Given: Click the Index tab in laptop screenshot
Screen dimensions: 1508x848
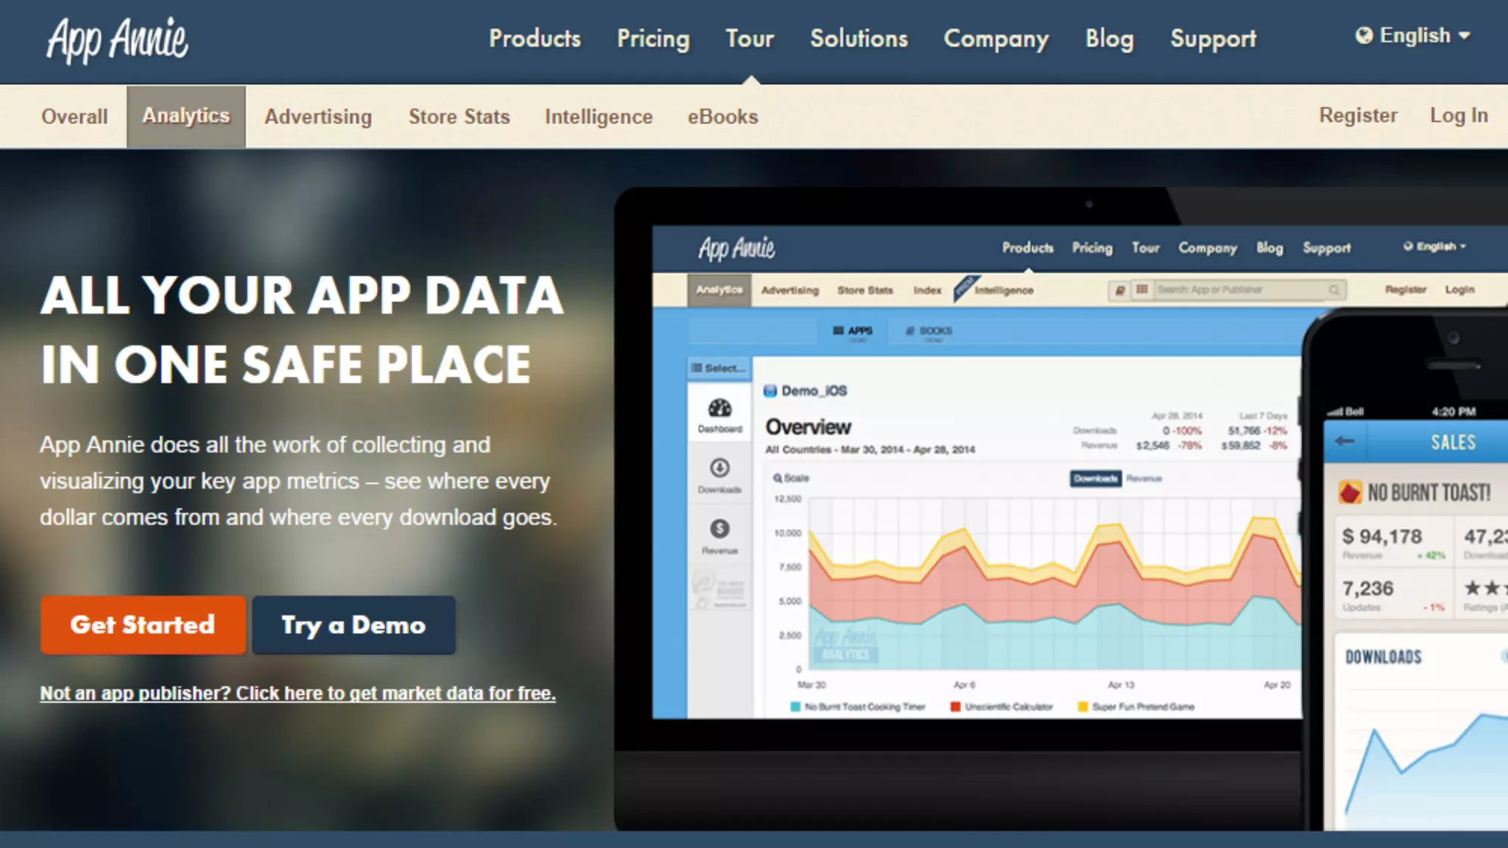Looking at the screenshot, I should [927, 290].
